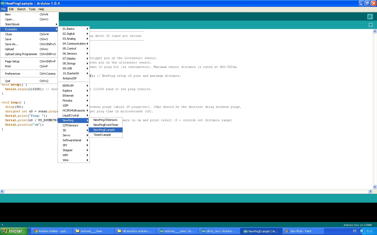Image resolution: width=377 pixels, height=235 pixels.
Task: Expand LiquidCrystal library examples
Action: 74,115
